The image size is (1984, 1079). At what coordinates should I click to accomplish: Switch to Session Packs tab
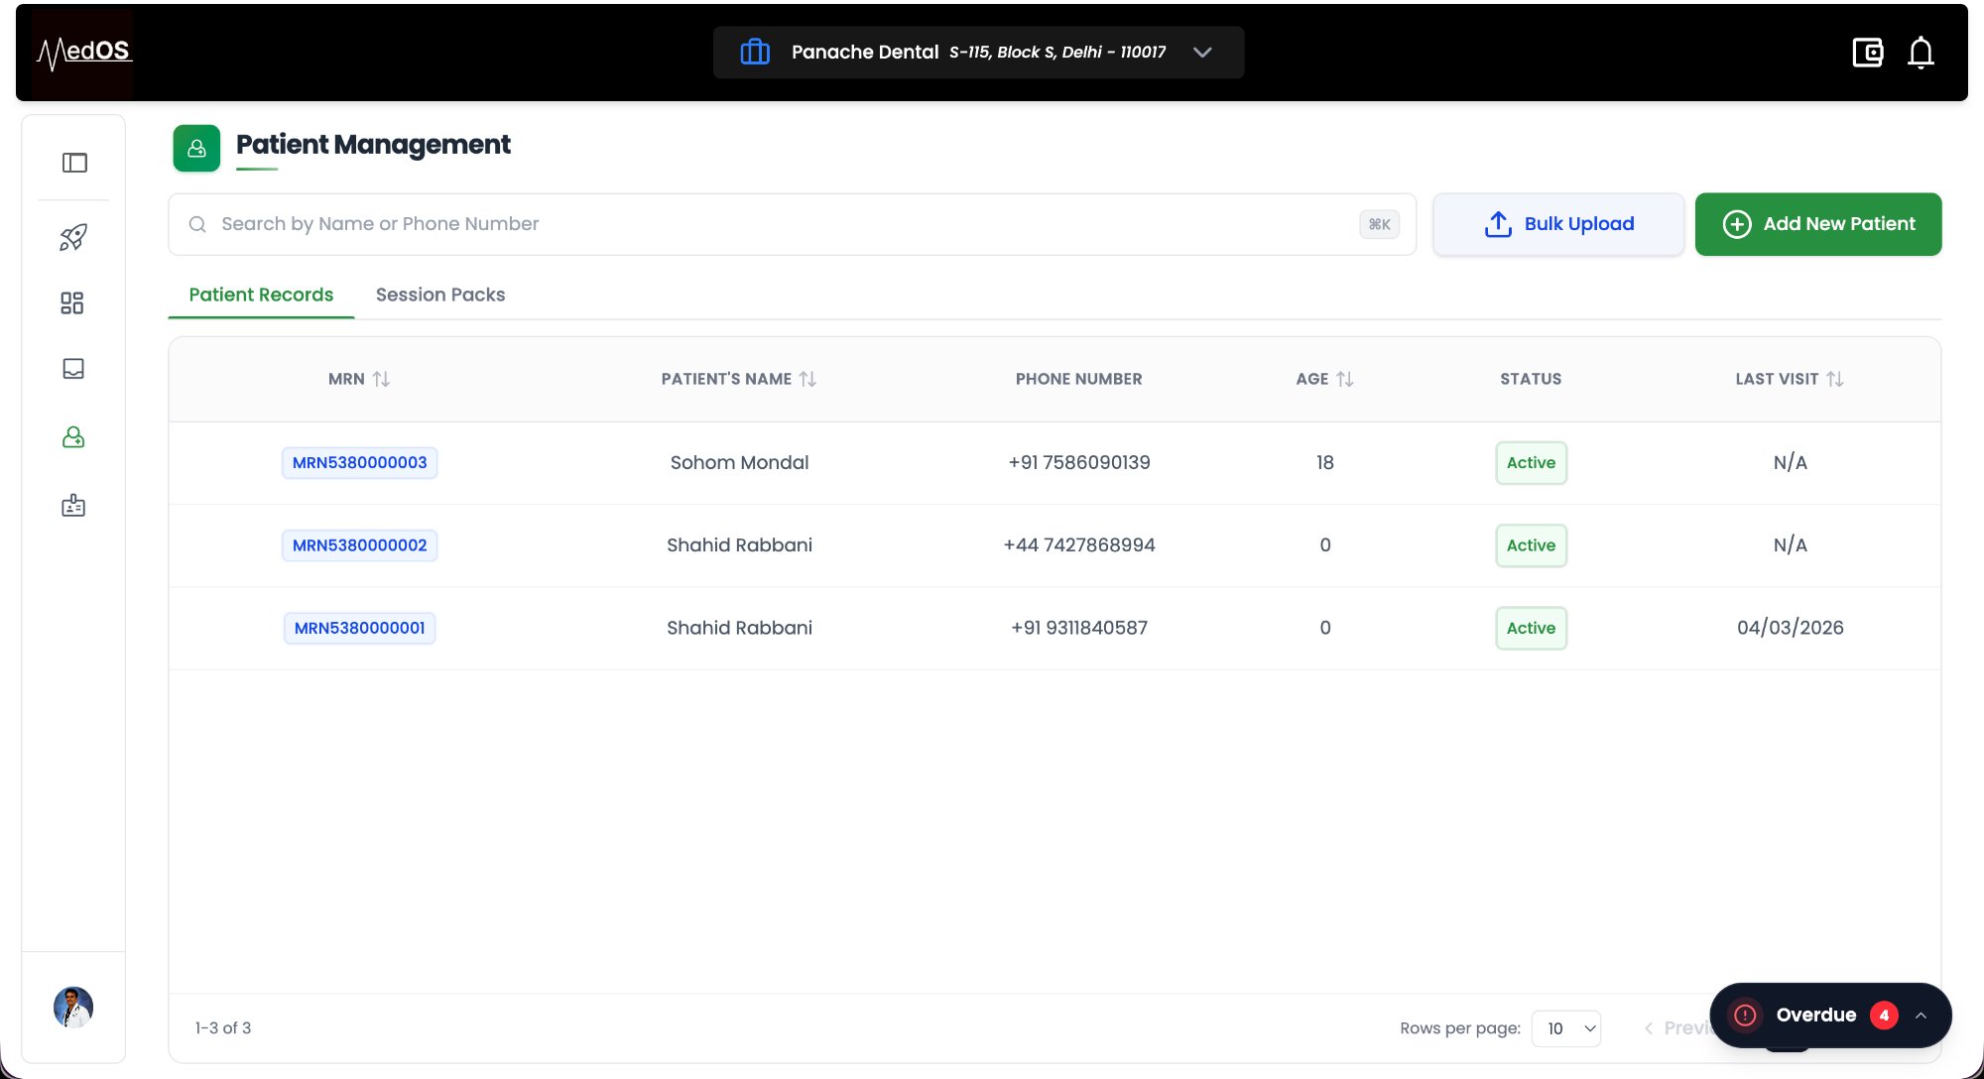click(x=440, y=295)
